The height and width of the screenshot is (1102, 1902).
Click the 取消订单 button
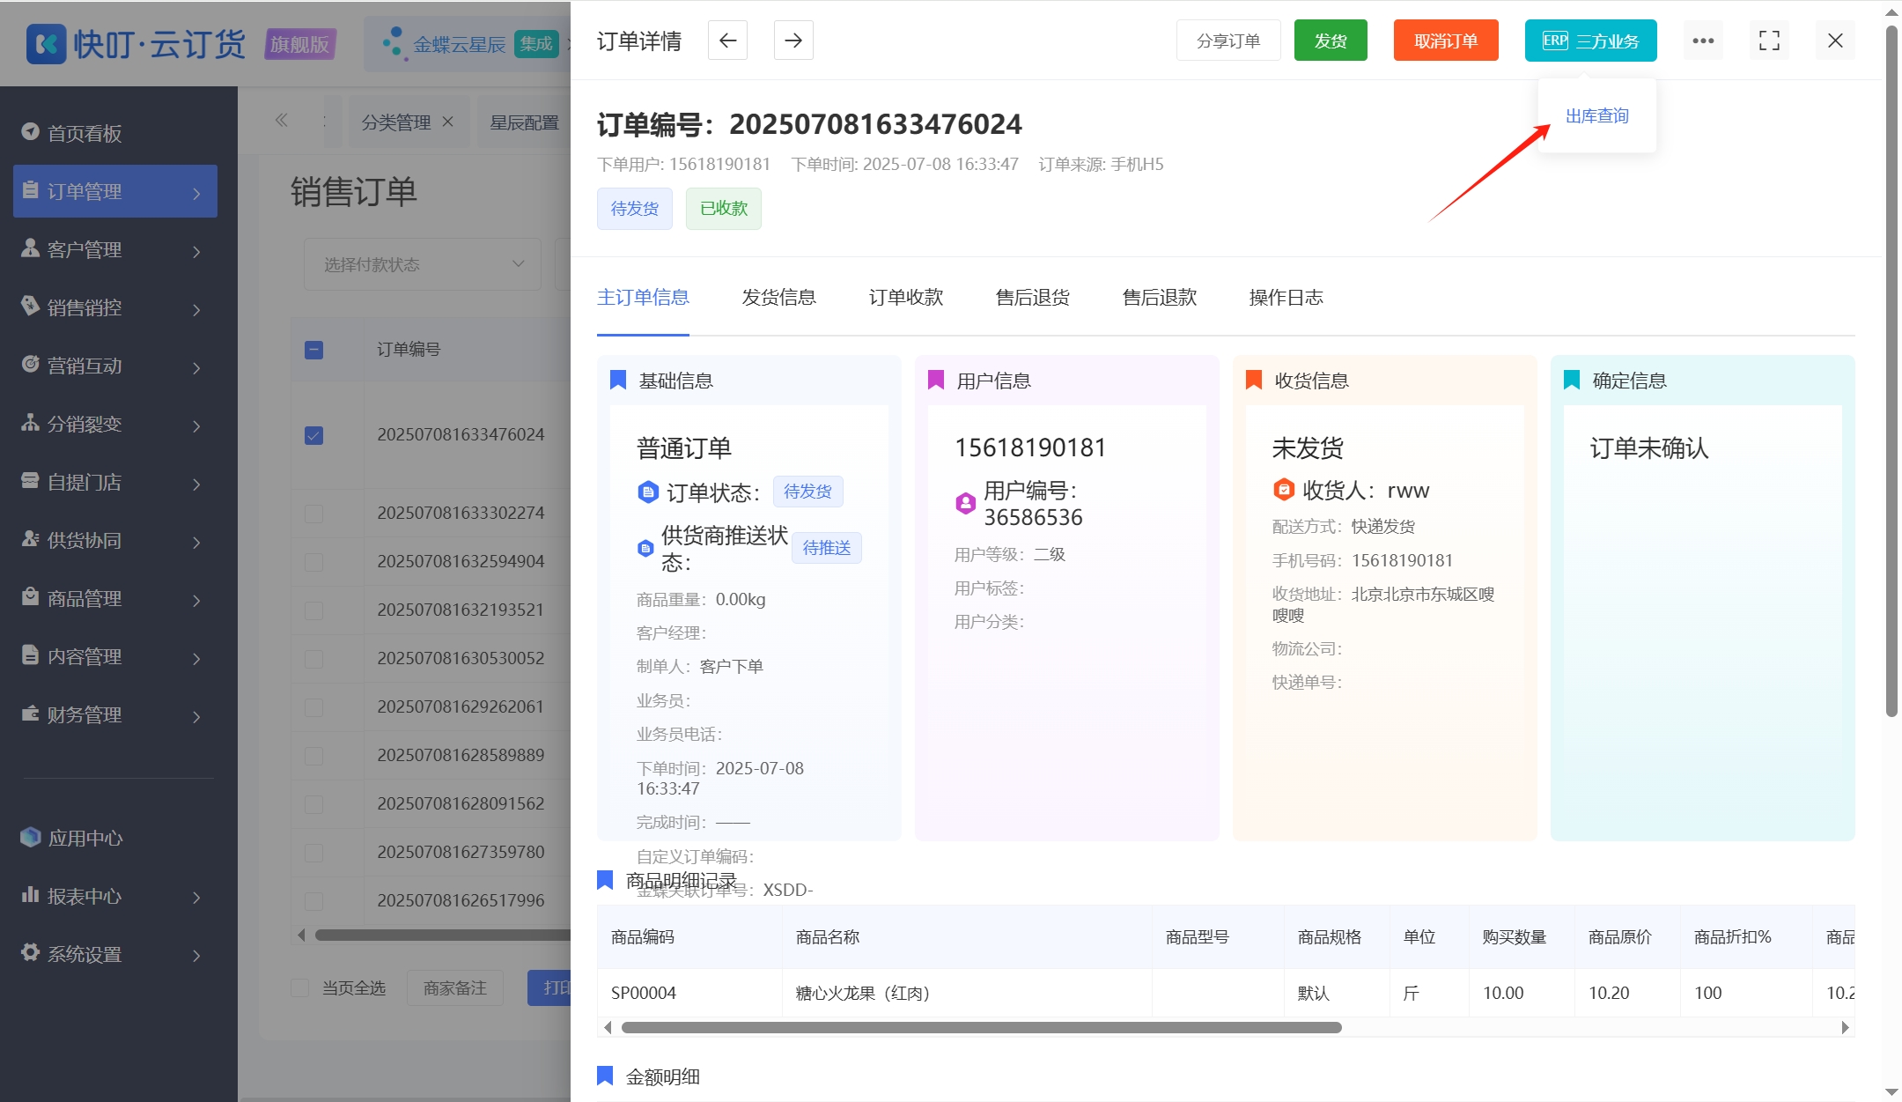coord(1446,41)
